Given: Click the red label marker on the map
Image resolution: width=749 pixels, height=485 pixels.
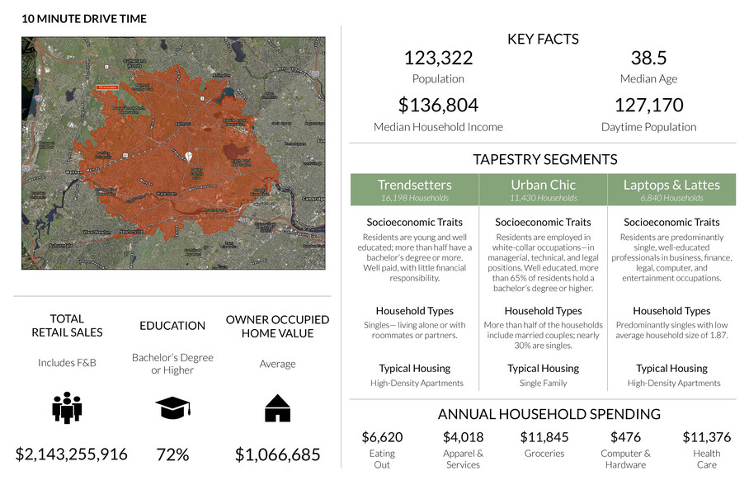Looking at the screenshot, I should pyautogui.click(x=107, y=87).
